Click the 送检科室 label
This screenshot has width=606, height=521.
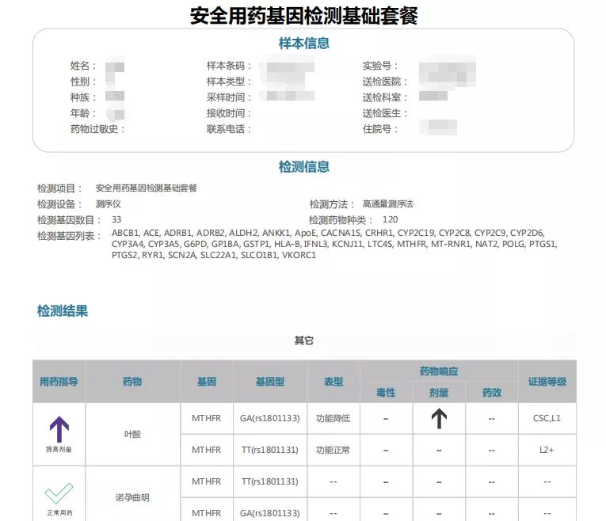click(x=385, y=97)
